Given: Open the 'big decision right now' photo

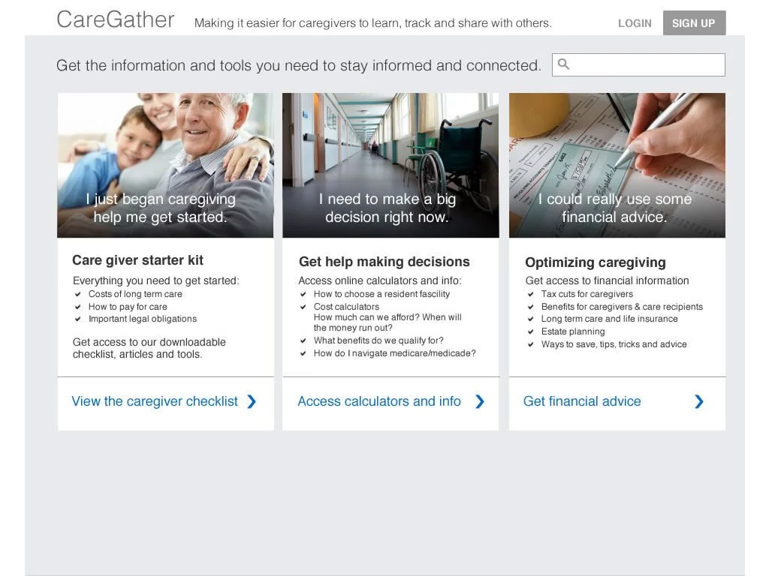Looking at the screenshot, I should click(x=391, y=166).
